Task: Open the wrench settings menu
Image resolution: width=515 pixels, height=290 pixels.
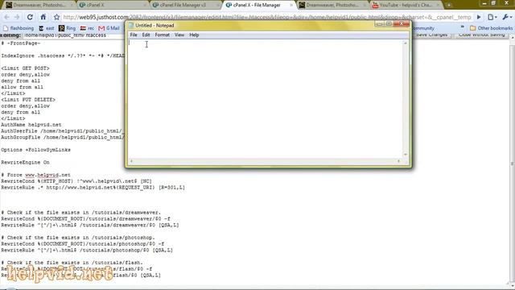Action: (507, 17)
